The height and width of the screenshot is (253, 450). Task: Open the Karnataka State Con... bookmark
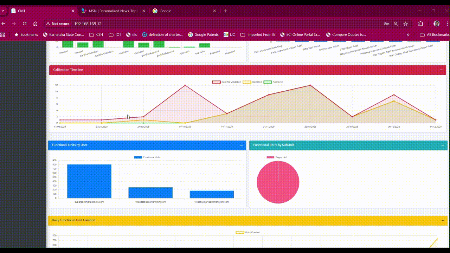tap(63, 34)
